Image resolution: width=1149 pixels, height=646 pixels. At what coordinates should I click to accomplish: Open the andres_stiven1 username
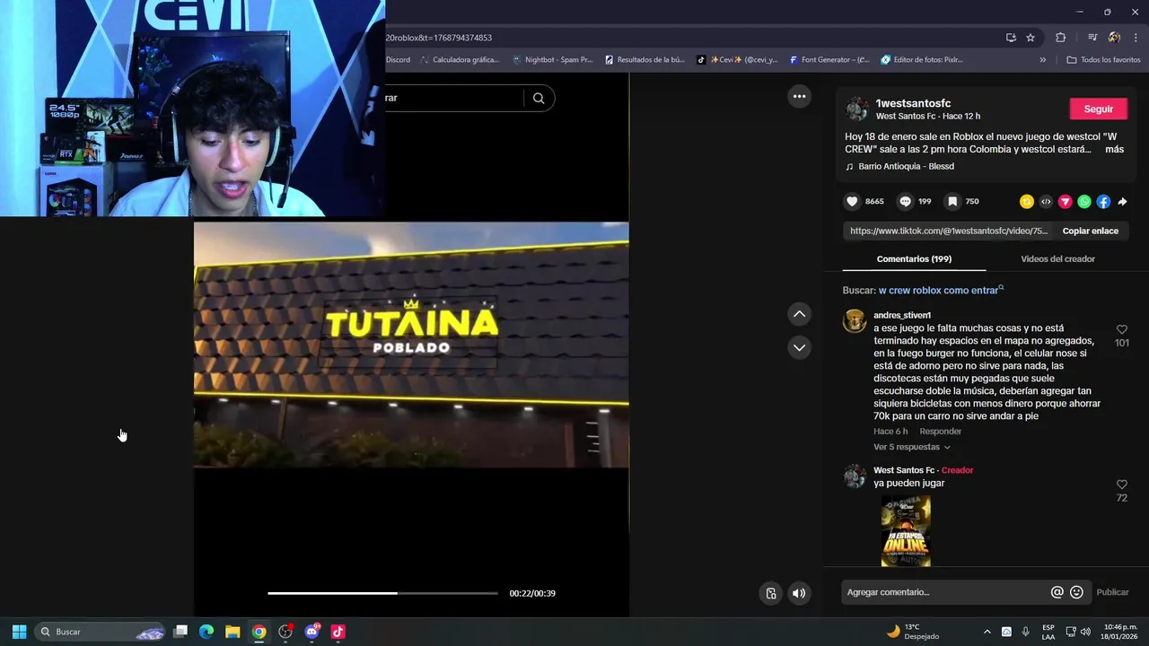click(902, 315)
